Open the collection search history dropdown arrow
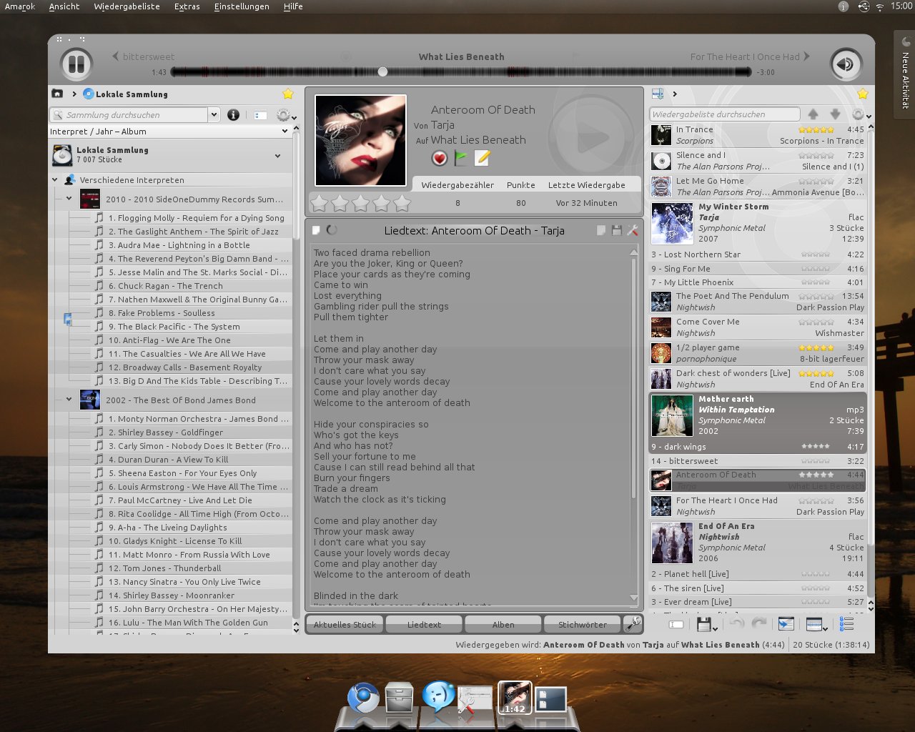The width and height of the screenshot is (915, 732). [213, 114]
